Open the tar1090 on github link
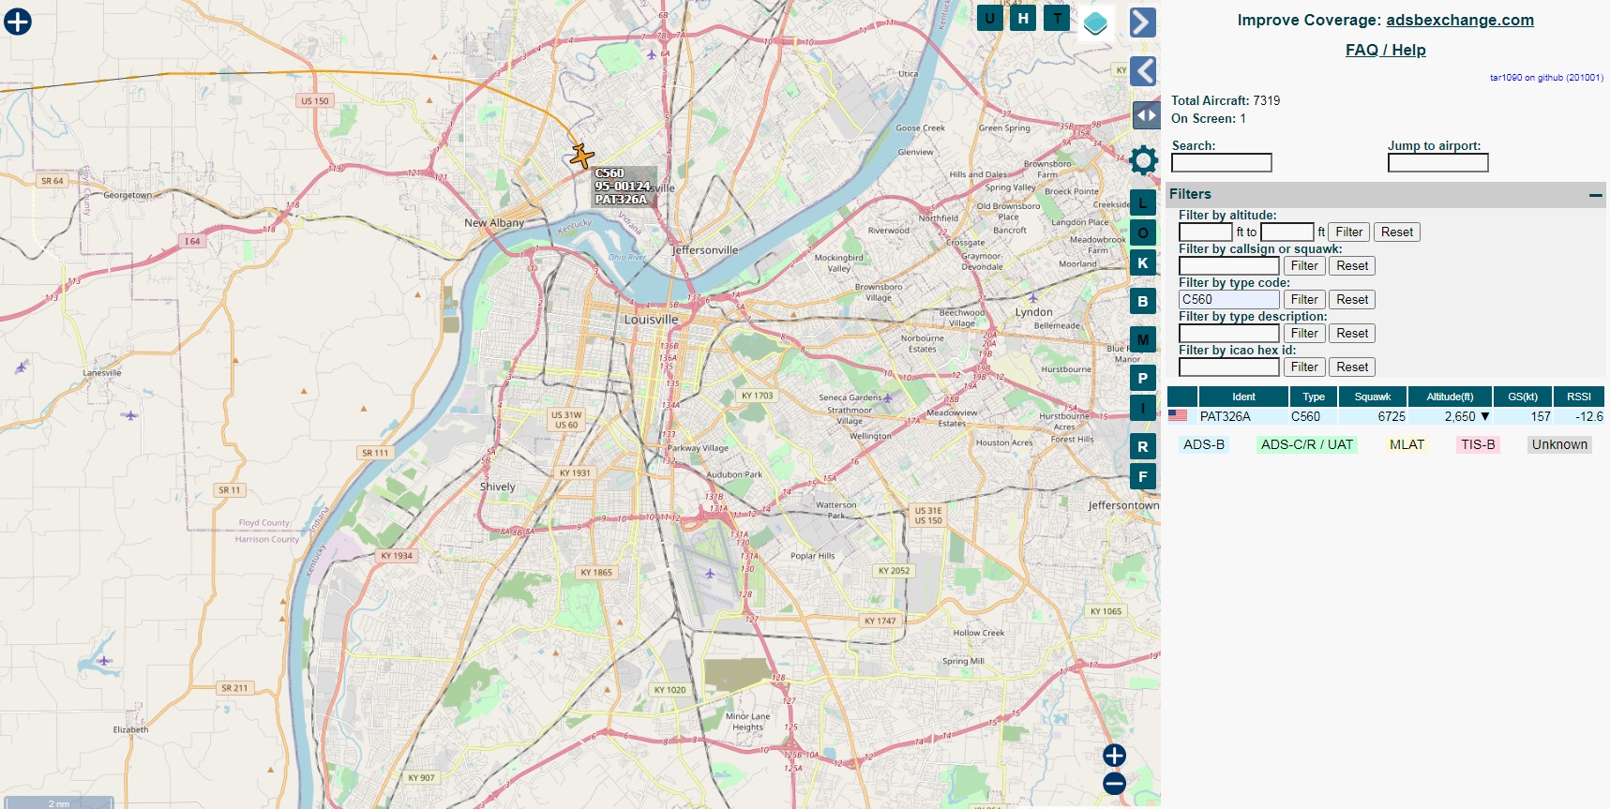 pyautogui.click(x=1546, y=78)
